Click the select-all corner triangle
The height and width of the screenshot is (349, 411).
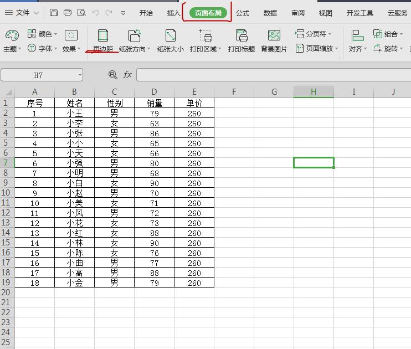click(x=9, y=92)
